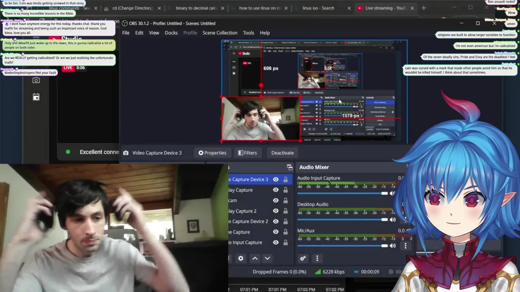
Task: Move selected source up with the arrow
Action: [x=255, y=258]
